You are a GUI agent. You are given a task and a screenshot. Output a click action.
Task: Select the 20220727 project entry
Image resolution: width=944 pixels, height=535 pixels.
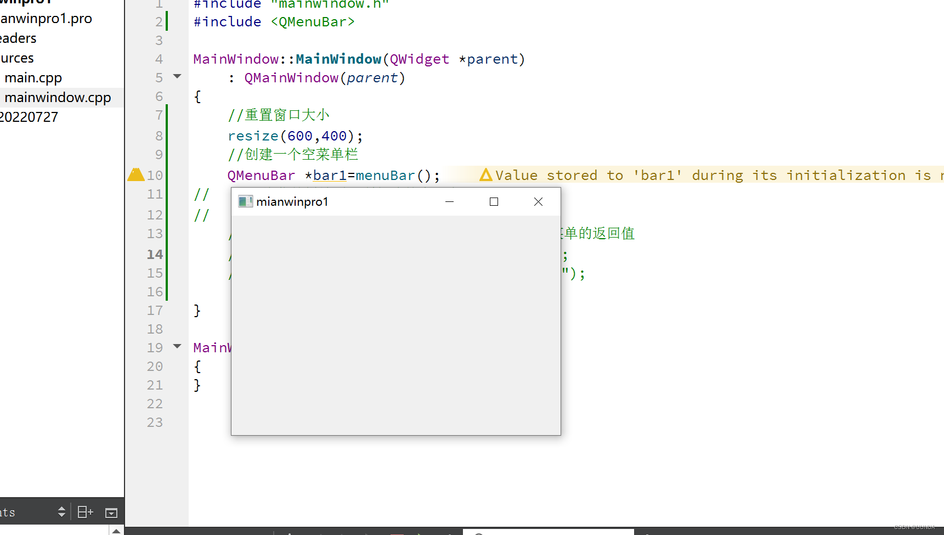pos(29,117)
